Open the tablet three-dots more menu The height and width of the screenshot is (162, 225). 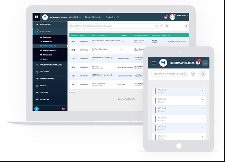[205, 63]
